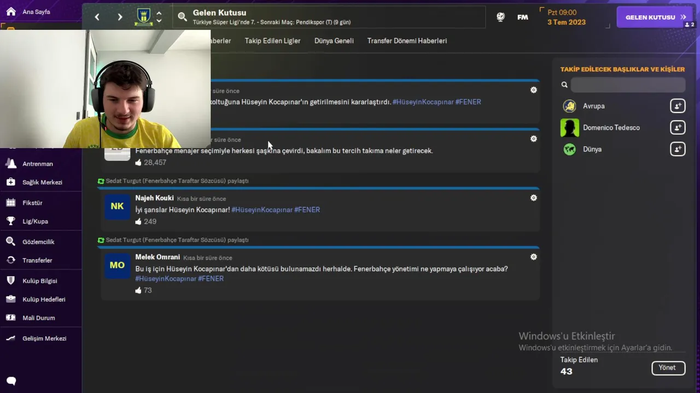The image size is (700, 393).
Task: Open Najeh Kouki profile name
Action: point(154,198)
